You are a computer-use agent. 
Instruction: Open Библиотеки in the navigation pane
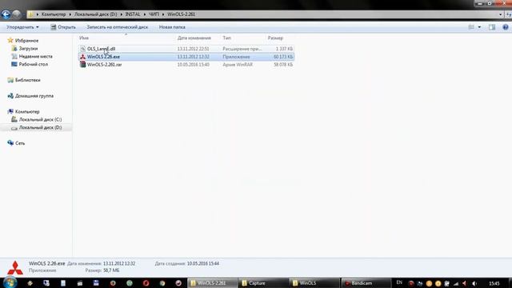click(x=28, y=80)
